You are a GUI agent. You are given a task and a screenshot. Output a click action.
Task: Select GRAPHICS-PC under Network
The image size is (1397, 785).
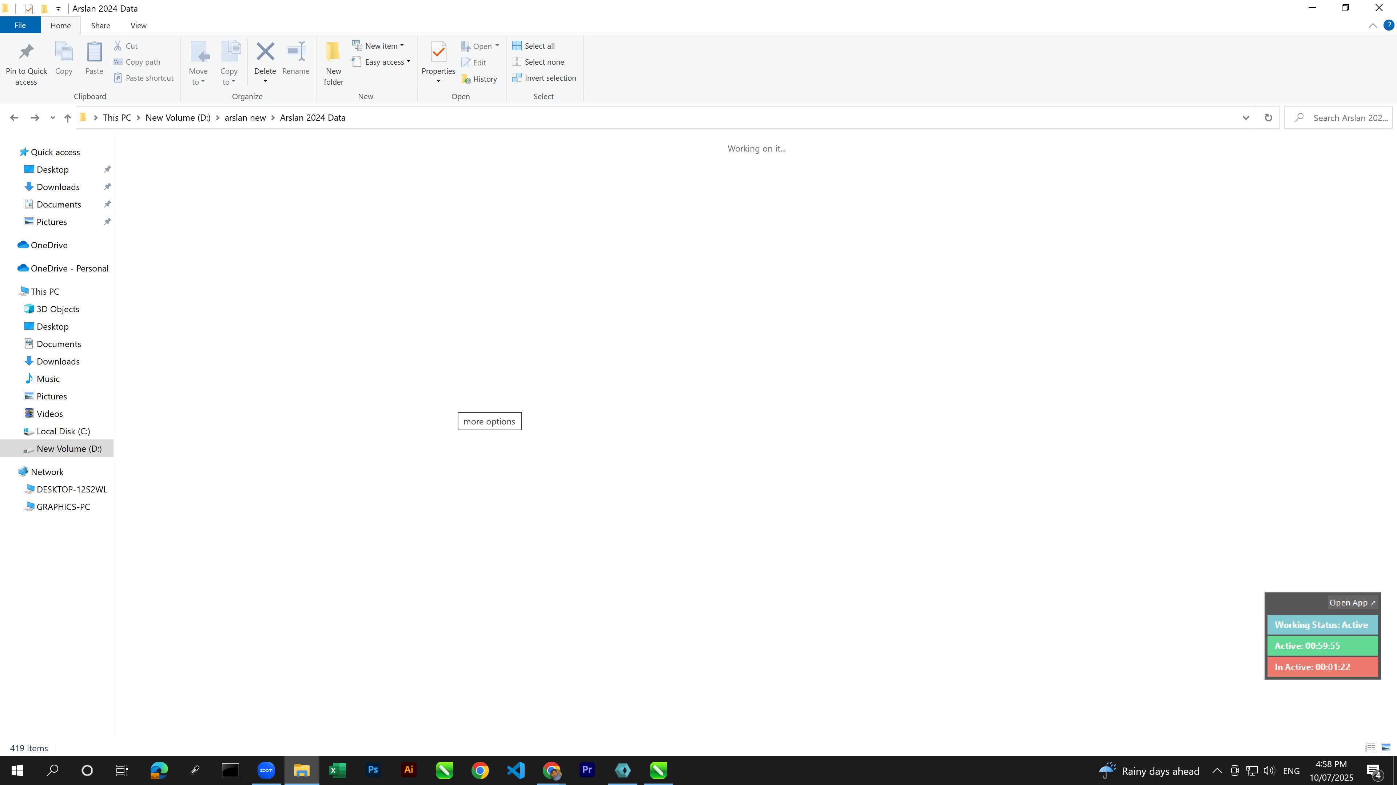[63, 507]
